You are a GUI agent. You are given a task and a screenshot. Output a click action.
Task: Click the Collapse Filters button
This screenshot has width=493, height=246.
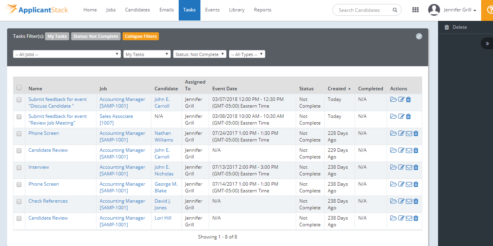[140, 36]
